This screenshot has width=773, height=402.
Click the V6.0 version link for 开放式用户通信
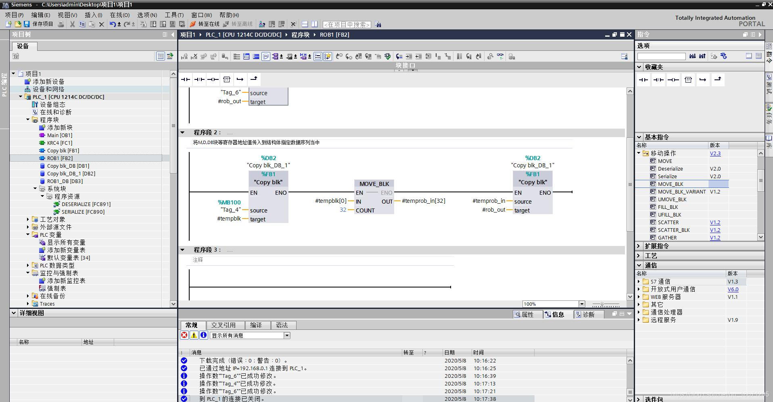(733, 289)
